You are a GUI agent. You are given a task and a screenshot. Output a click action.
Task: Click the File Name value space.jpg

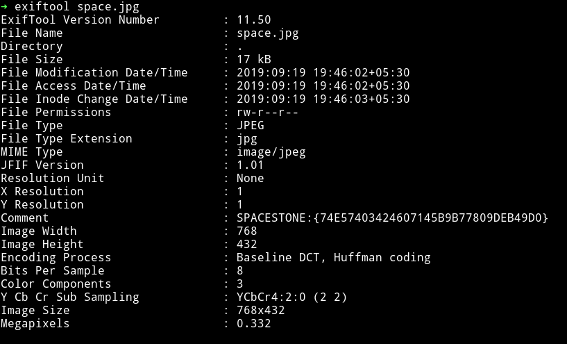[268, 33]
